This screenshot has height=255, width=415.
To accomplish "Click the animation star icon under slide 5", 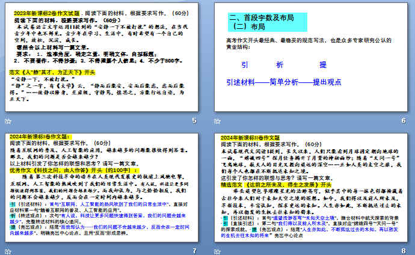I will [8, 121].
